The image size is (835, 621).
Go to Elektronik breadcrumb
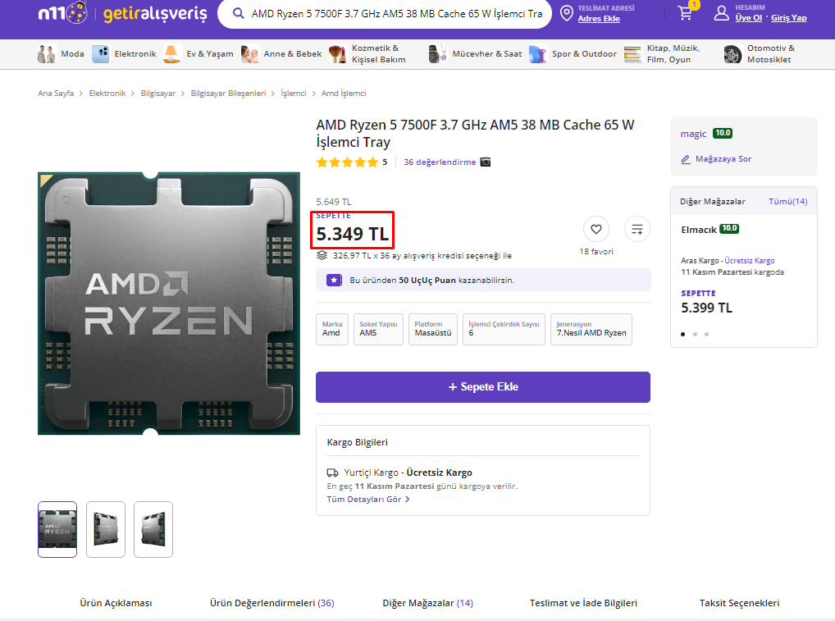[107, 94]
